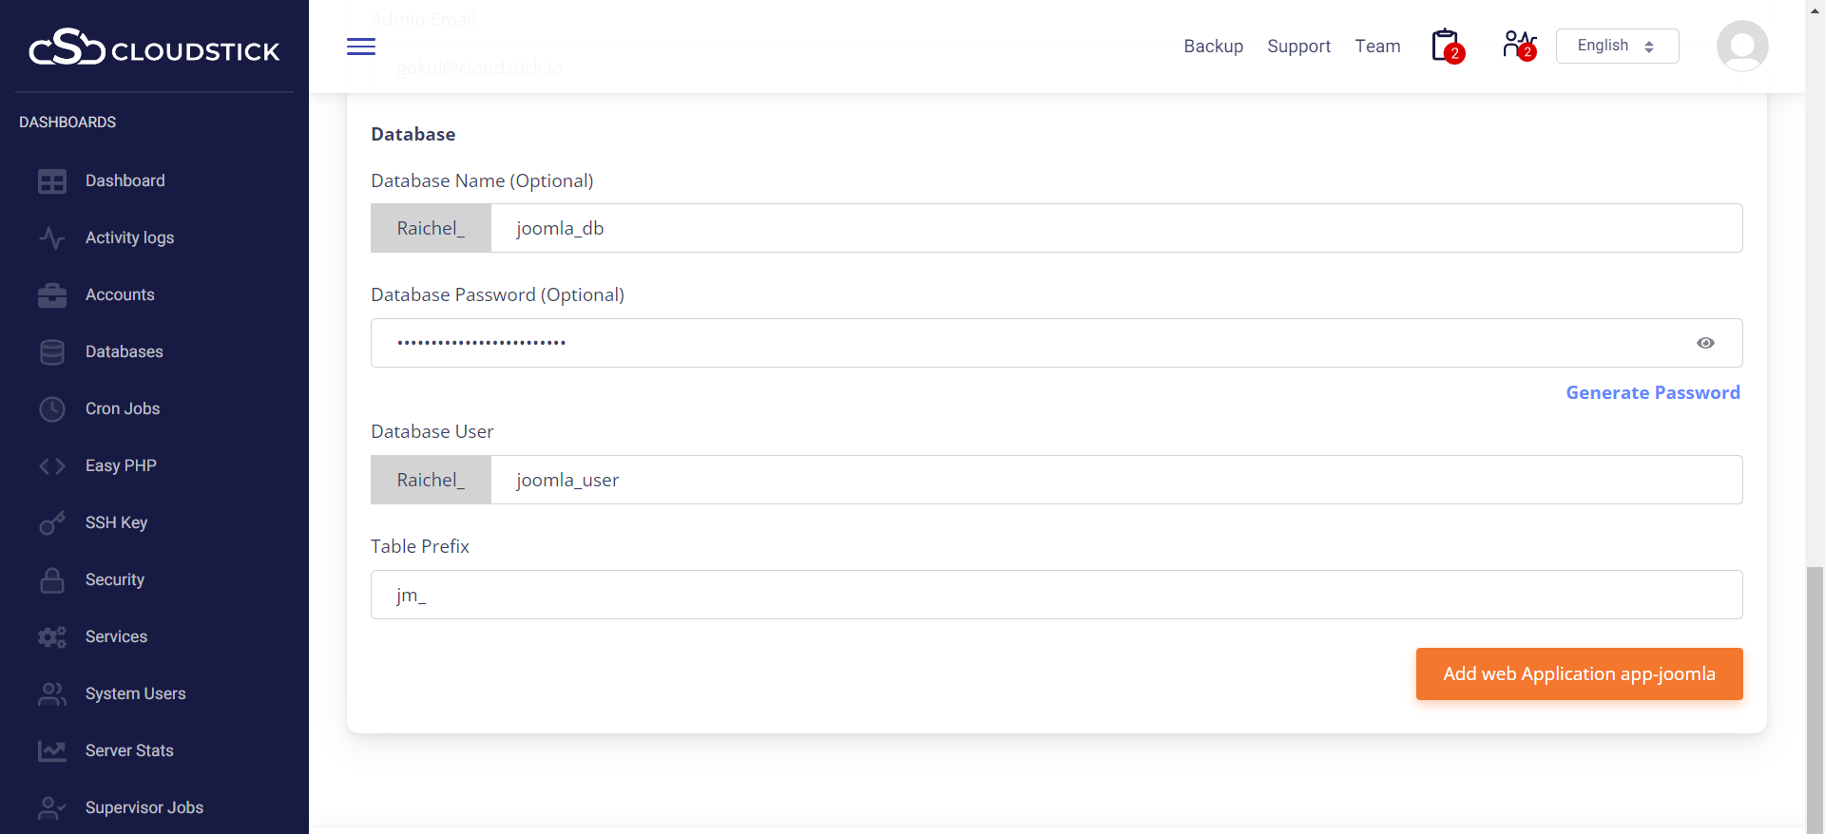Screen dimensions: 1825x834
Task: Click the SSH Key icon
Action: click(52, 523)
